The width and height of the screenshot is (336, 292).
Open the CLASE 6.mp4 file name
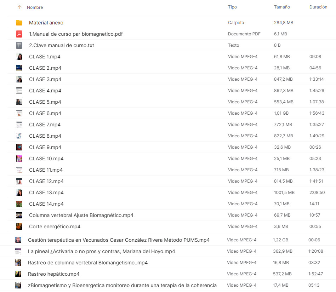click(x=45, y=113)
